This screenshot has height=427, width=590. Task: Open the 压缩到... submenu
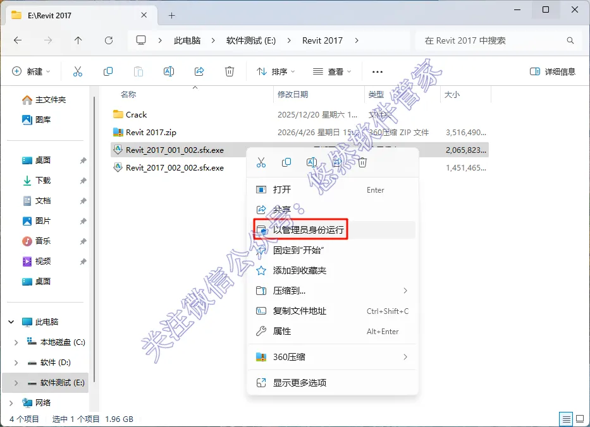tap(332, 291)
